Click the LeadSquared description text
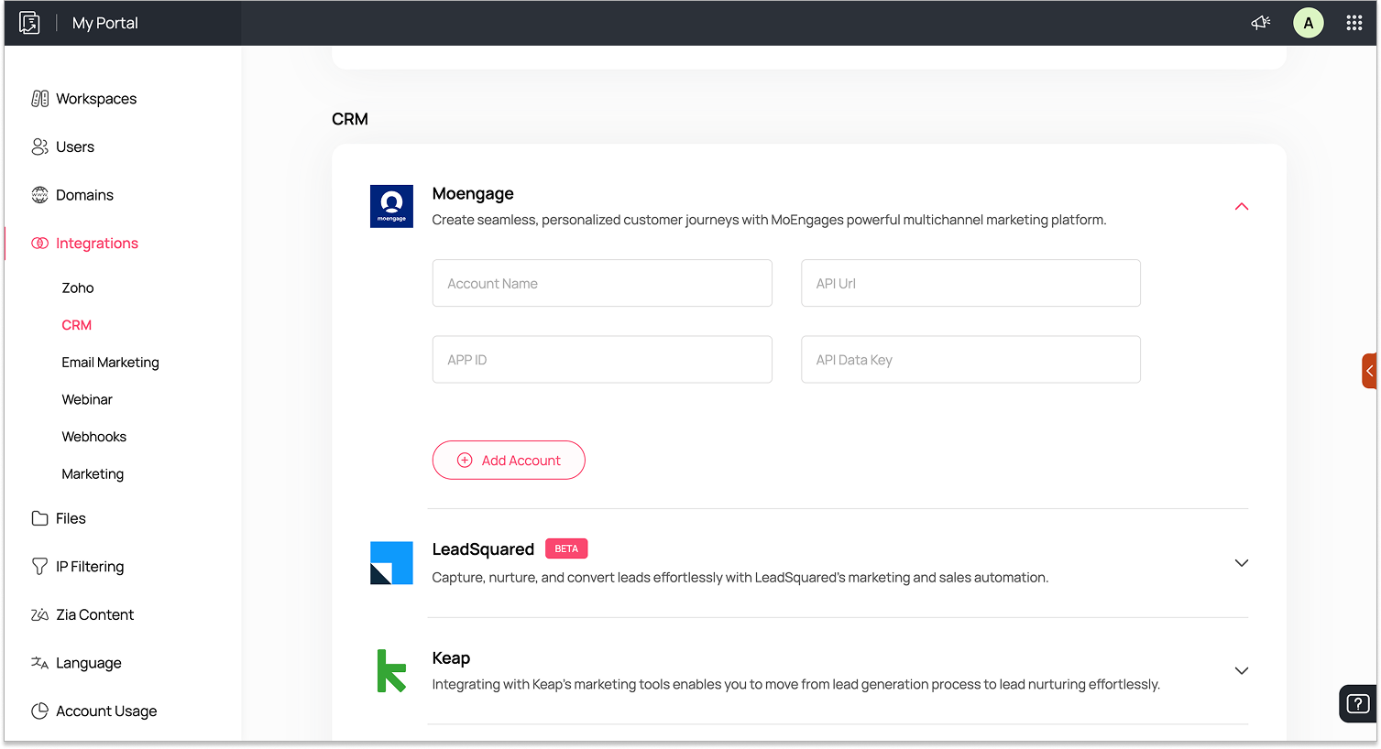 (740, 578)
